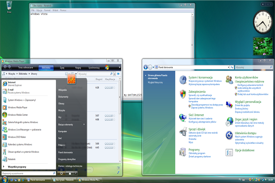Image resolution: width=275 pixels, height=183 pixels.
Task: Click the Panel sterowania taskbar button
Action: tap(38, 180)
